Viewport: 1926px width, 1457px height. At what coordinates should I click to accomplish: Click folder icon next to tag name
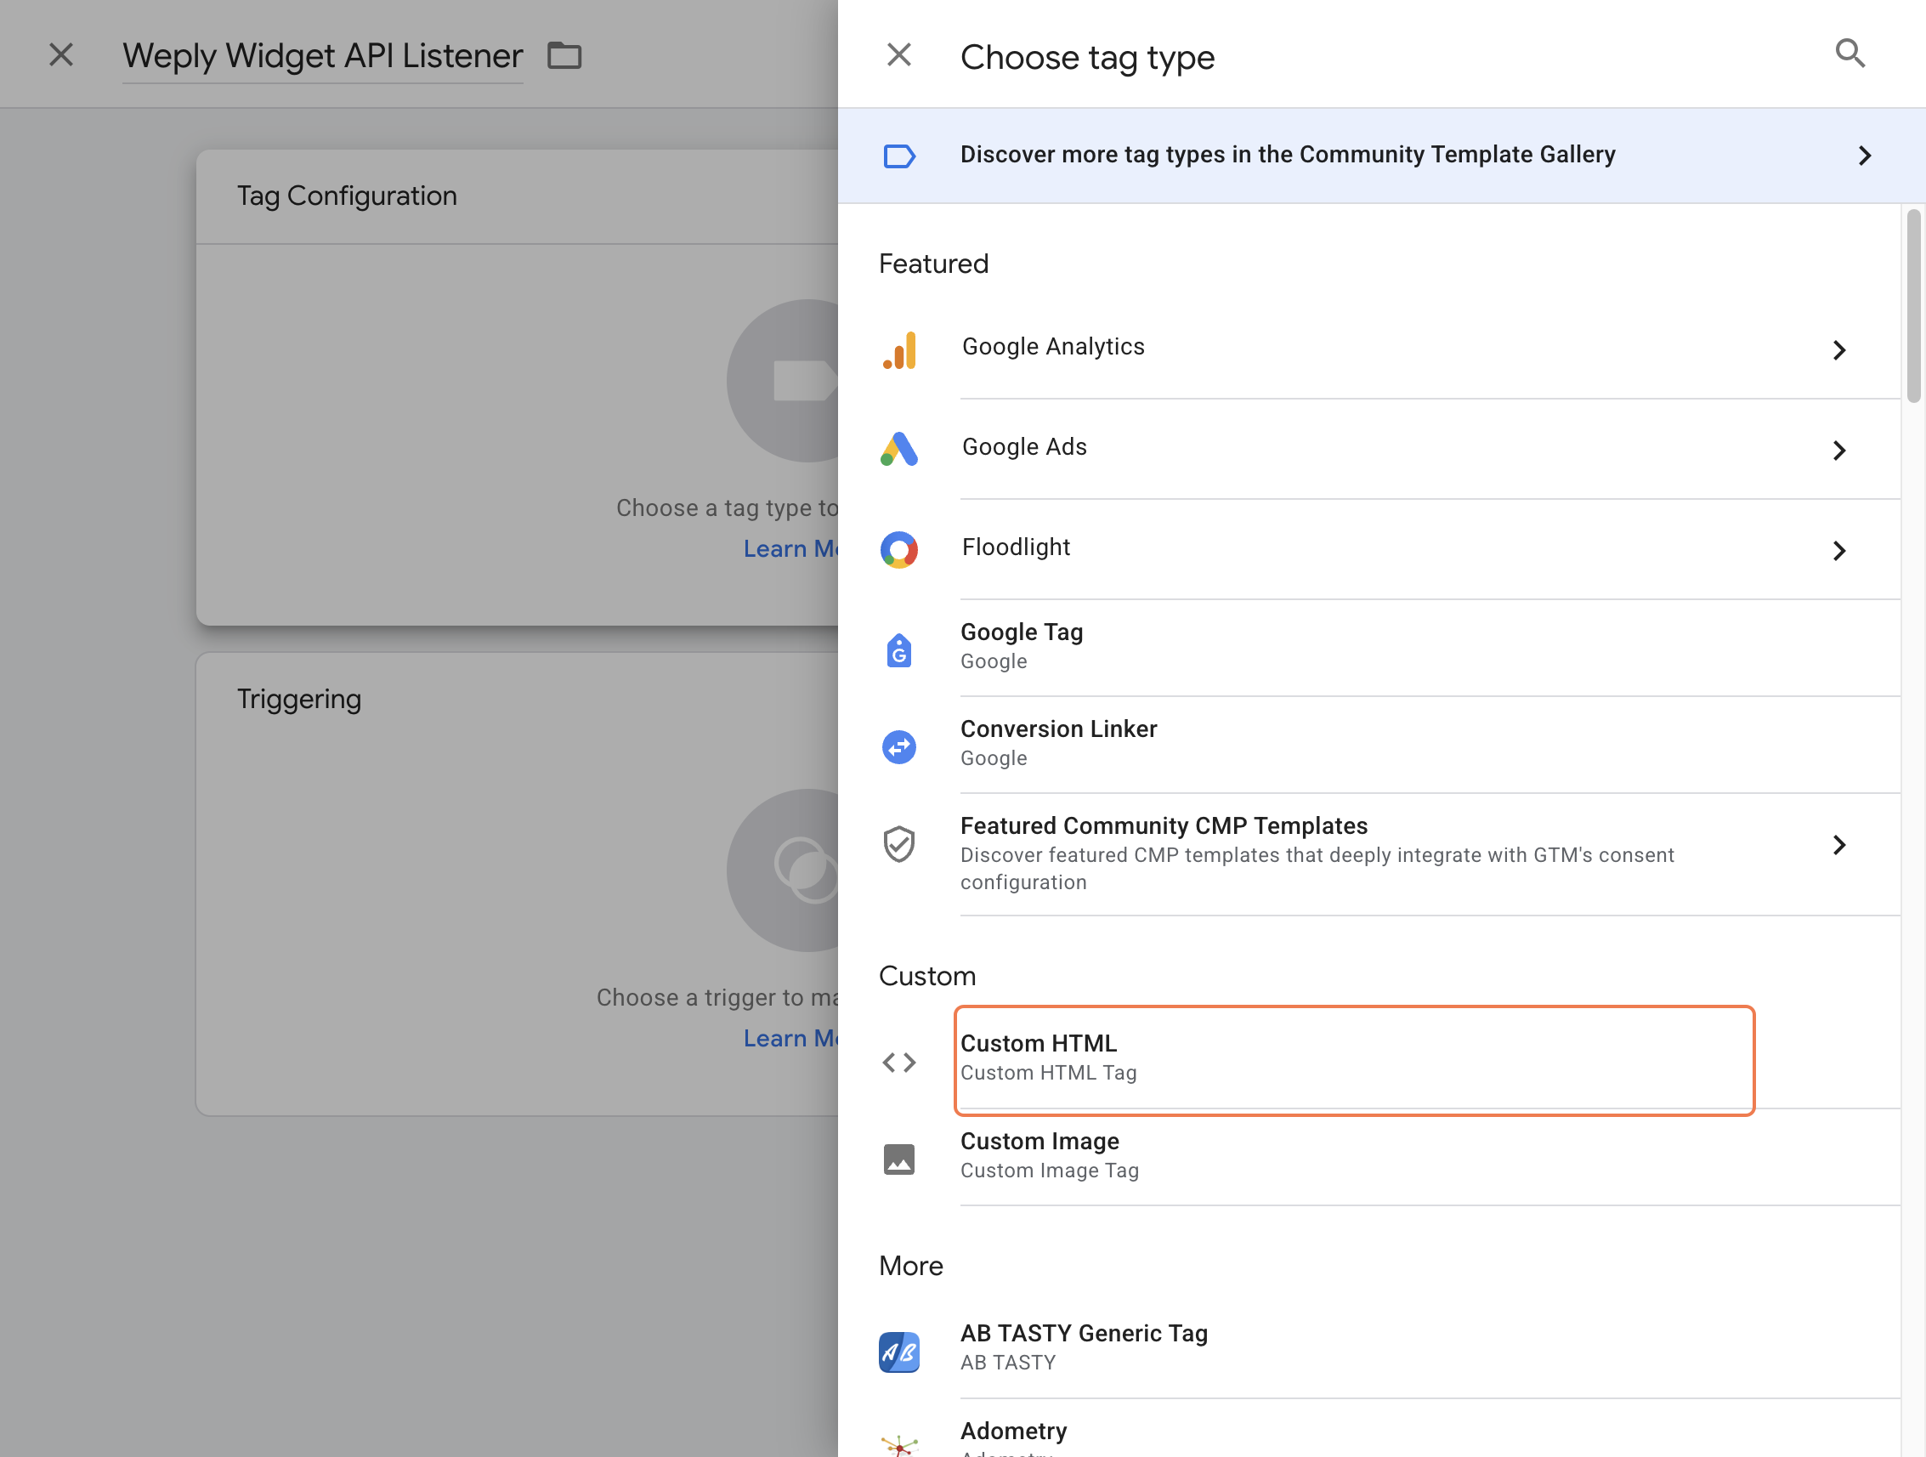coord(564,56)
